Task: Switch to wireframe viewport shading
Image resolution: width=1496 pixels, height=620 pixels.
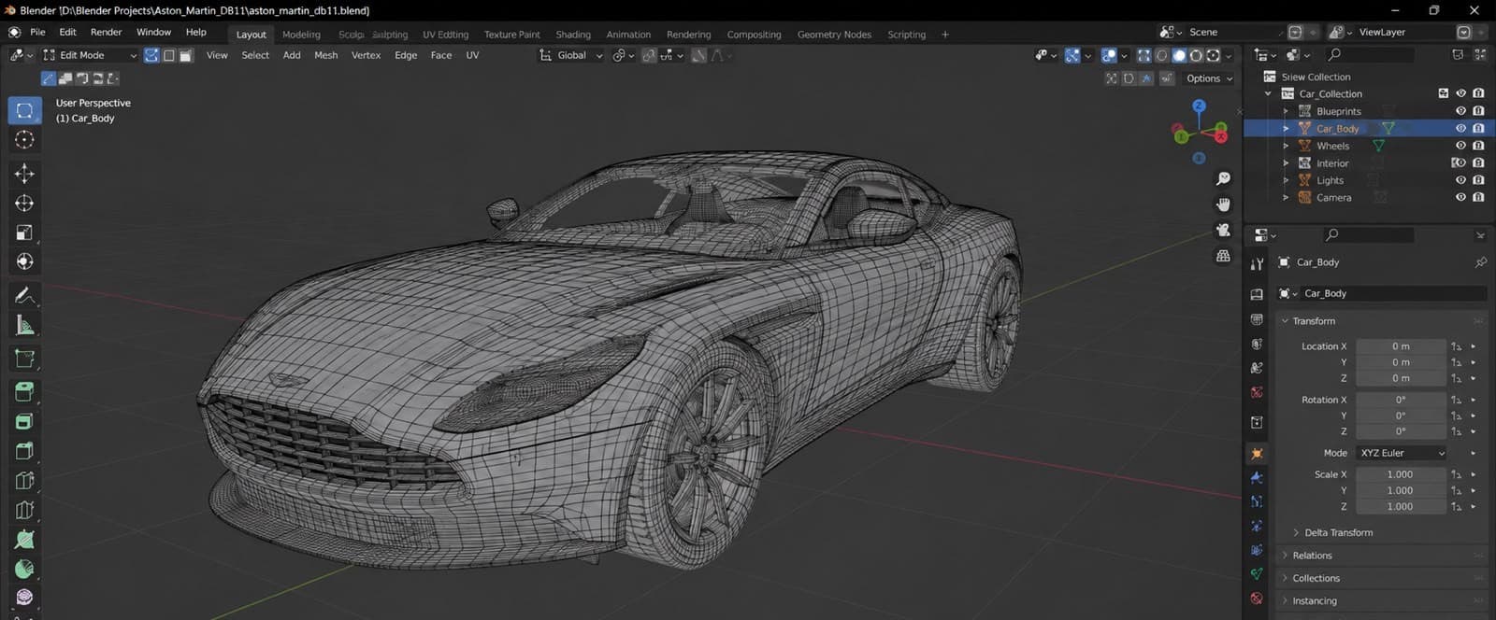Action: point(1162,56)
